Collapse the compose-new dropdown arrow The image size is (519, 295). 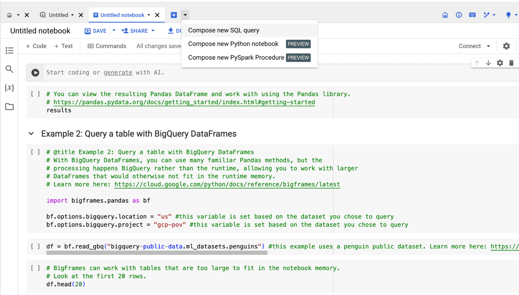coord(185,15)
